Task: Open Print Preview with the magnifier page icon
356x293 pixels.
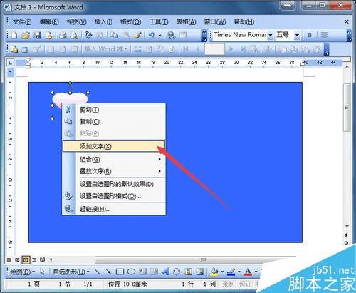Action: (x=75, y=36)
